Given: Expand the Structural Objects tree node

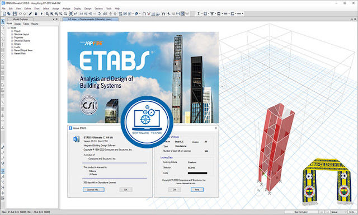Looking at the screenshot, I should pyautogui.click(x=12, y=40).
